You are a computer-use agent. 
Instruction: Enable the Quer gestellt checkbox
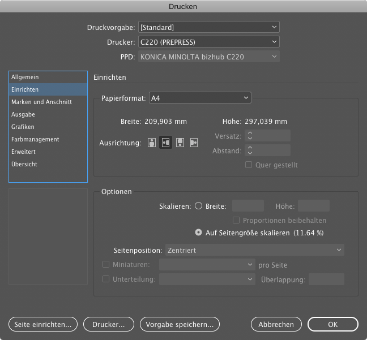249,165
